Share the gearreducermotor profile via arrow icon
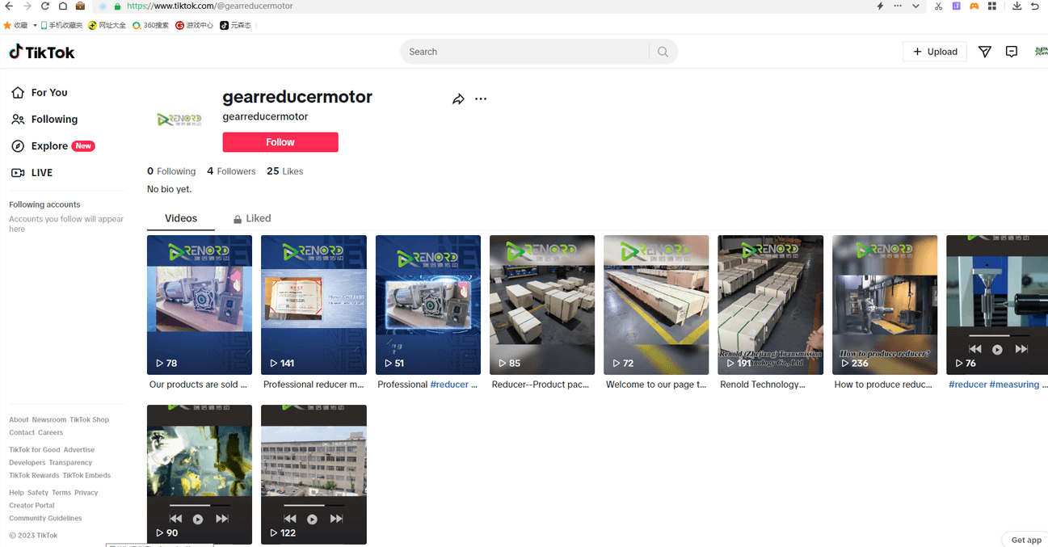The image size is (1048, 547). point(458,99)
